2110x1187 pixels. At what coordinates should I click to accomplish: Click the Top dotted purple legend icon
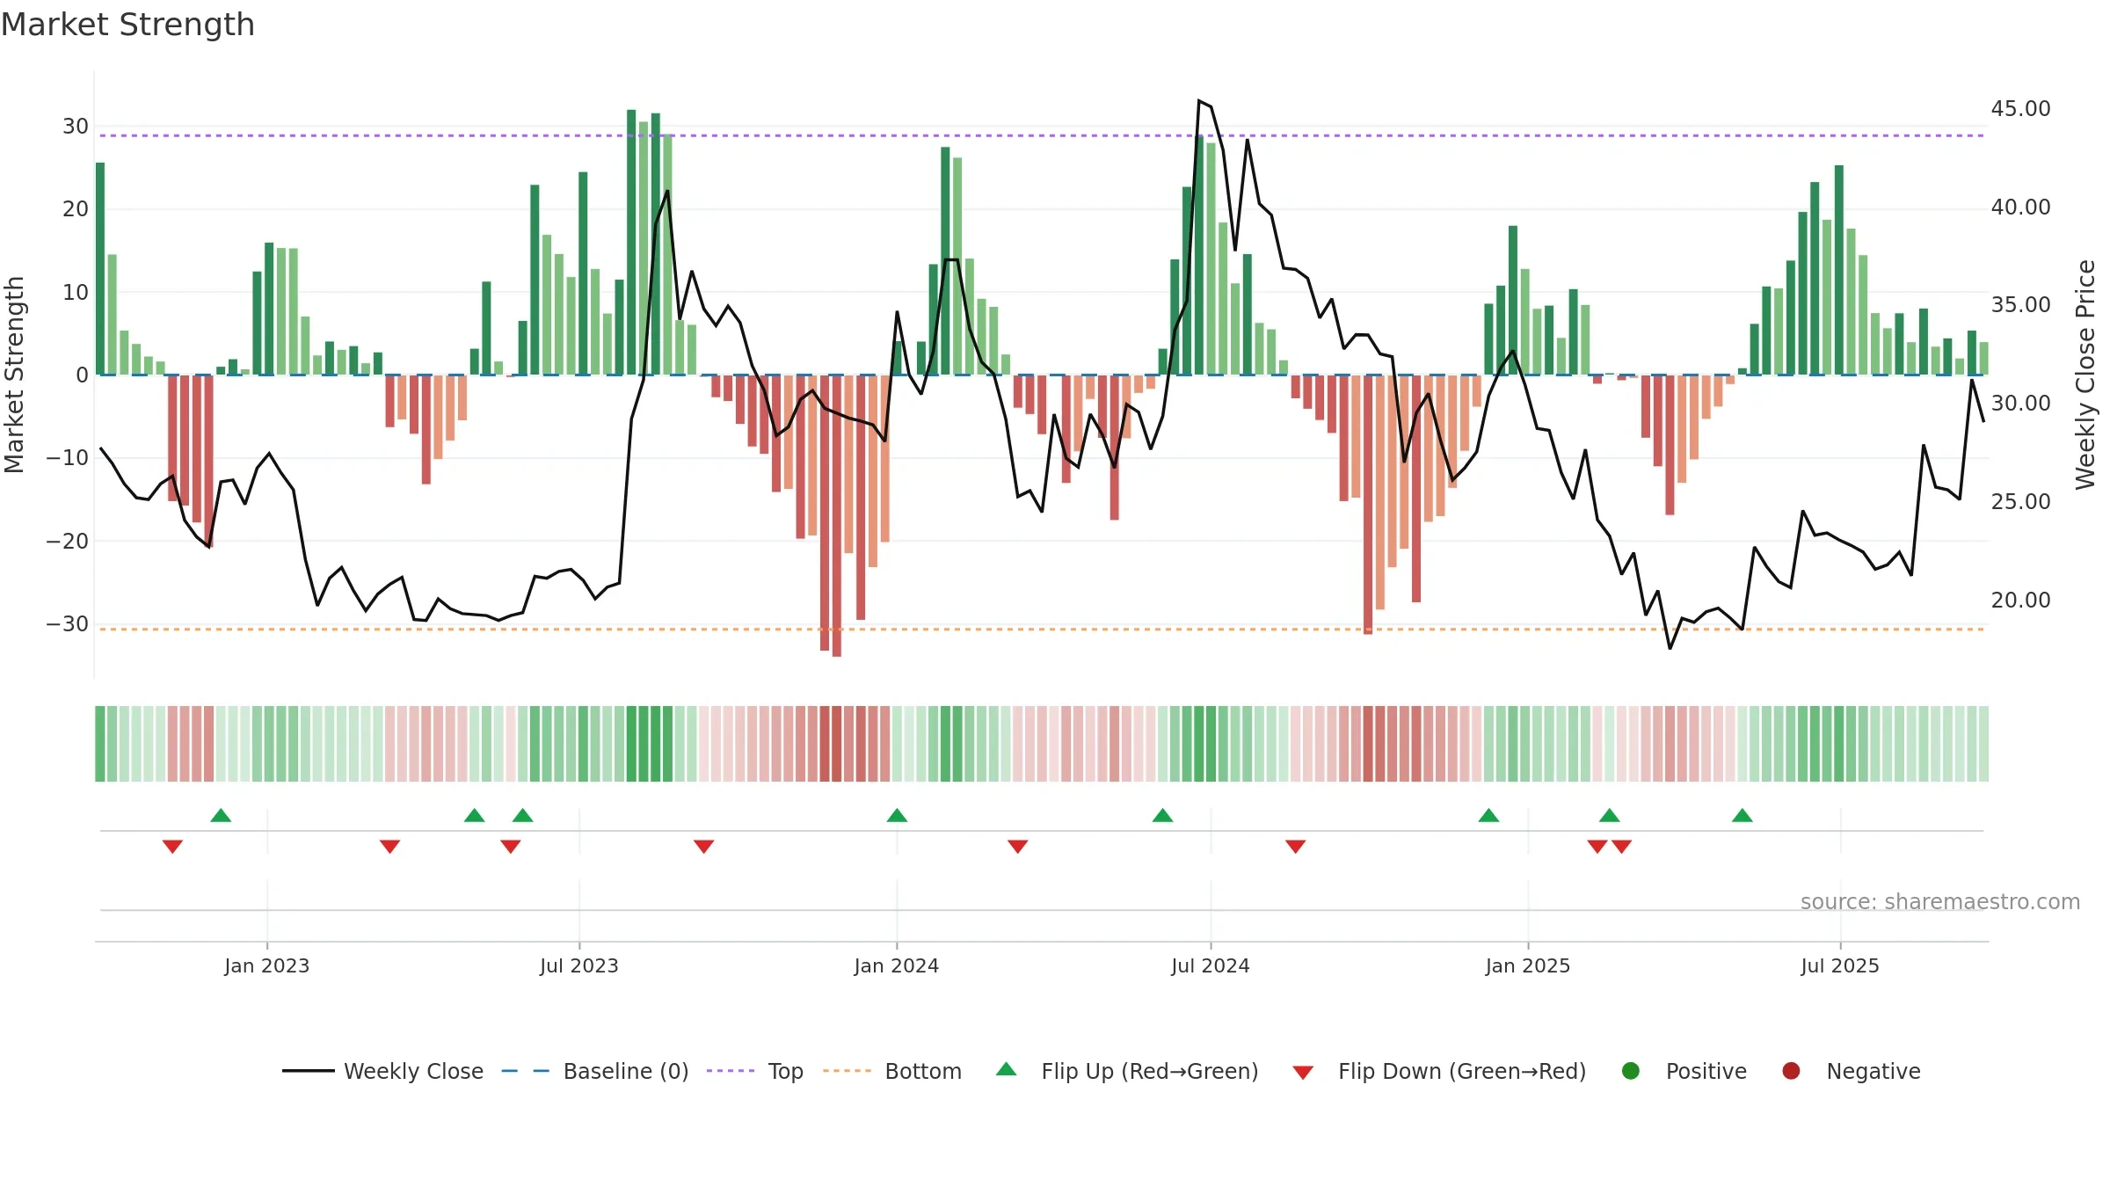pyautogui.click(x=730, y=1071)
